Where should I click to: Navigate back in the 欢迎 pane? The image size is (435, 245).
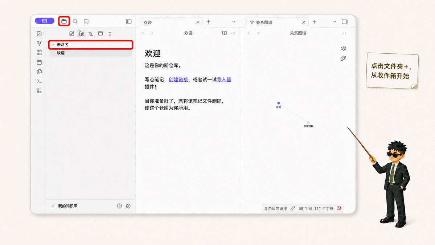point(143,33)
